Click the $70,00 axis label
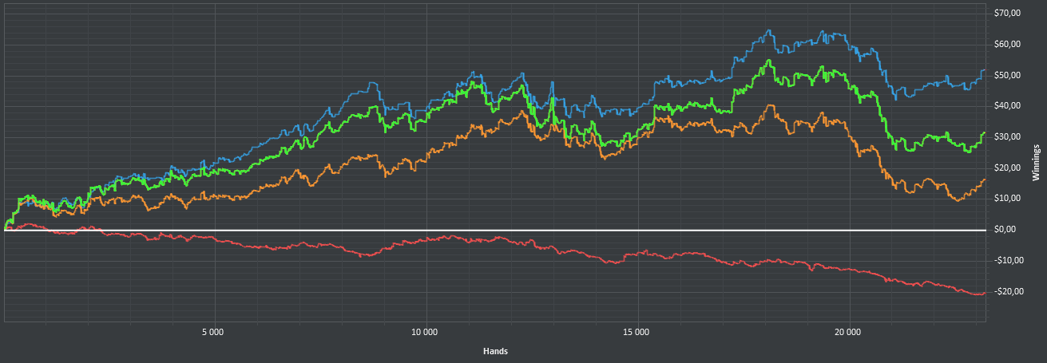Image resolution: width=1047 pixels, height=363 pixels. click(1007, 13)
